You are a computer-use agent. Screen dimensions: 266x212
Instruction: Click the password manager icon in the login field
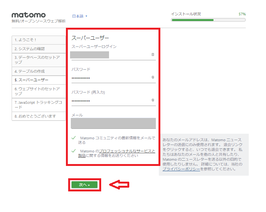[153, 54]
